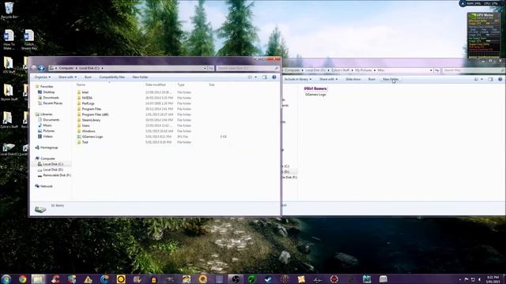Viewport: 506px width, 284px height.
Task: Open Help in Local Disk C window toolbar
Action: coord(274,77)
